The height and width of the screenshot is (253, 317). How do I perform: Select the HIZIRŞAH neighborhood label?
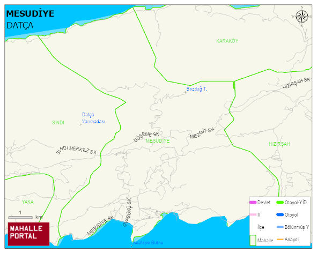(279, 144)
